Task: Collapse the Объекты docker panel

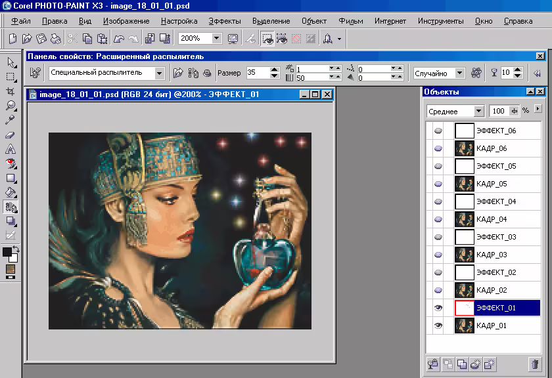Action: (x=530, y=92)
